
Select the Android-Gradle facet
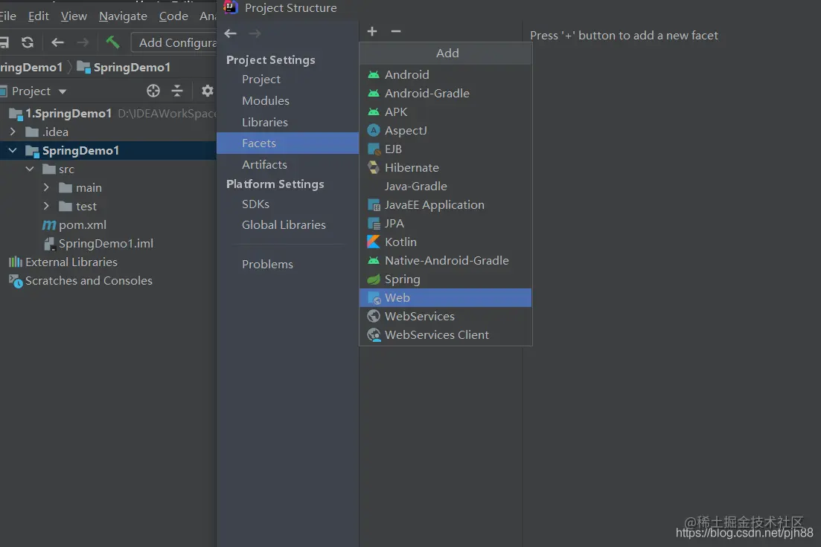[446, 94]
